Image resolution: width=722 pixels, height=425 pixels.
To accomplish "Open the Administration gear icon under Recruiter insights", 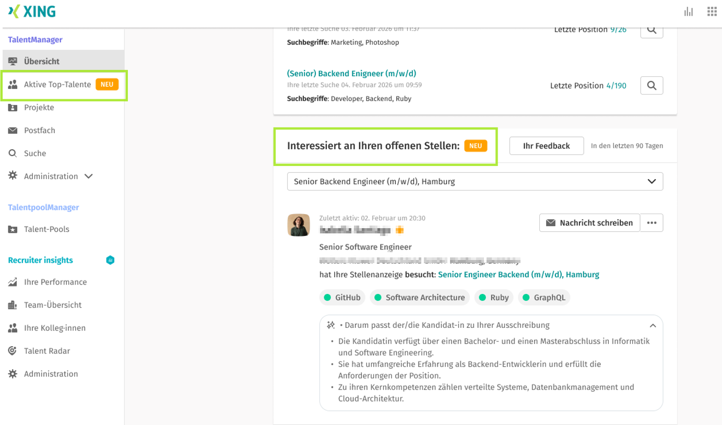I will click(13, 373).
